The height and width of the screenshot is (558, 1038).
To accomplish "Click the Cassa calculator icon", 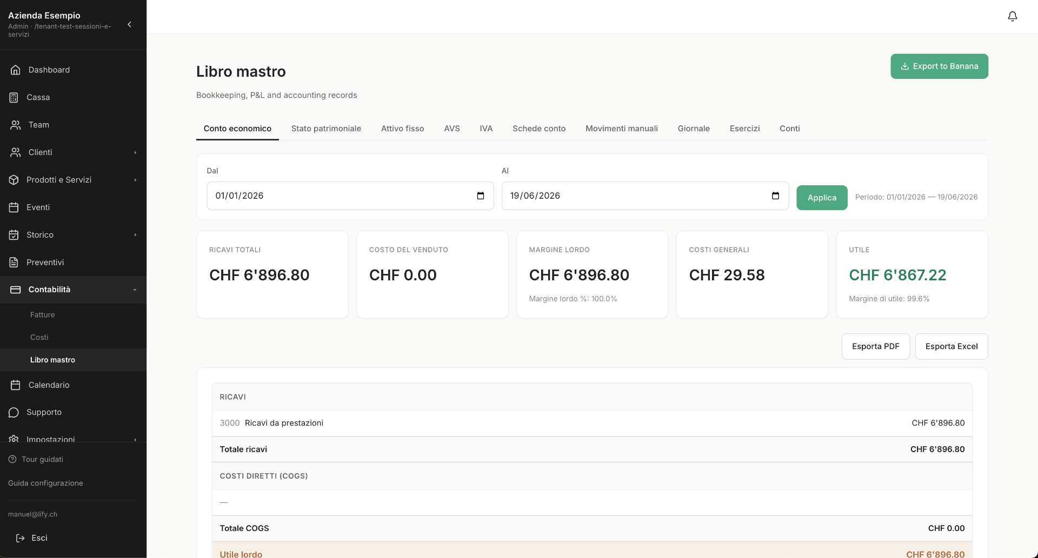I will coord(14,97).
